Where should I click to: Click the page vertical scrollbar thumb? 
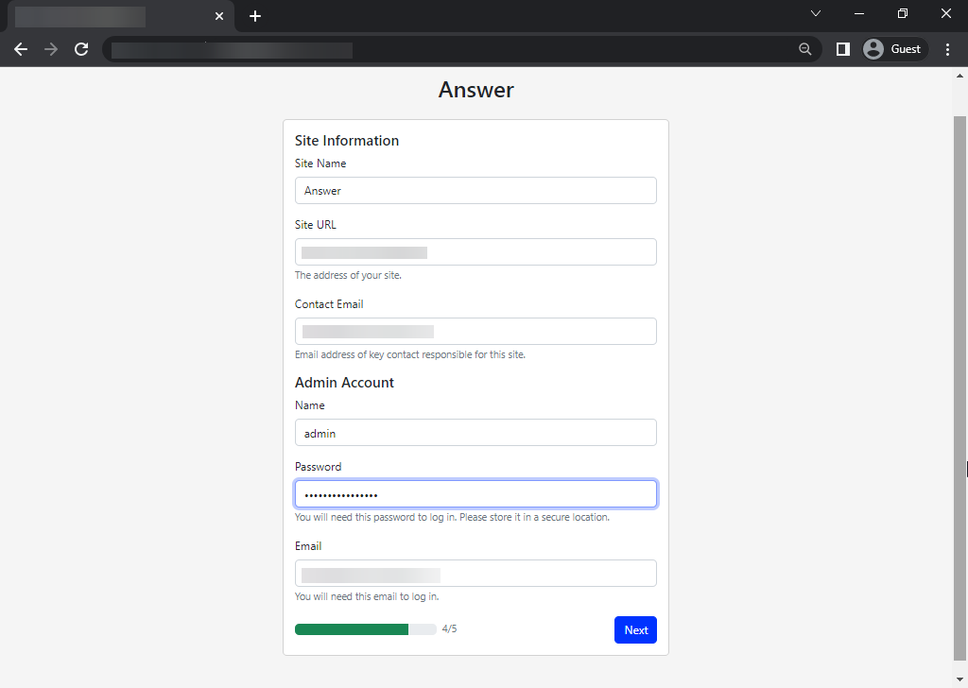959,388
